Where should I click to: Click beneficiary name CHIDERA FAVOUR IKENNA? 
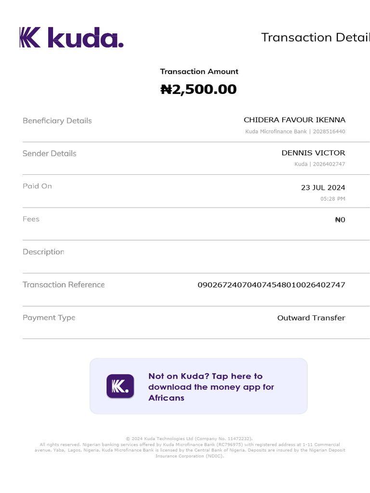click(x=294, y=120)
